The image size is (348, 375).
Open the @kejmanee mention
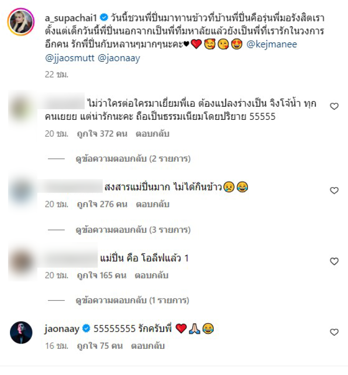[x=271, y=44]
